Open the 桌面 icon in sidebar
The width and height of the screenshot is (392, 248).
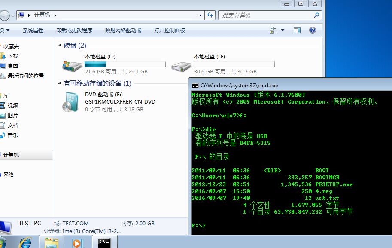3,66
